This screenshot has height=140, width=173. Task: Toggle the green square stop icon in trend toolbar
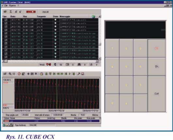tap(74, 74)
